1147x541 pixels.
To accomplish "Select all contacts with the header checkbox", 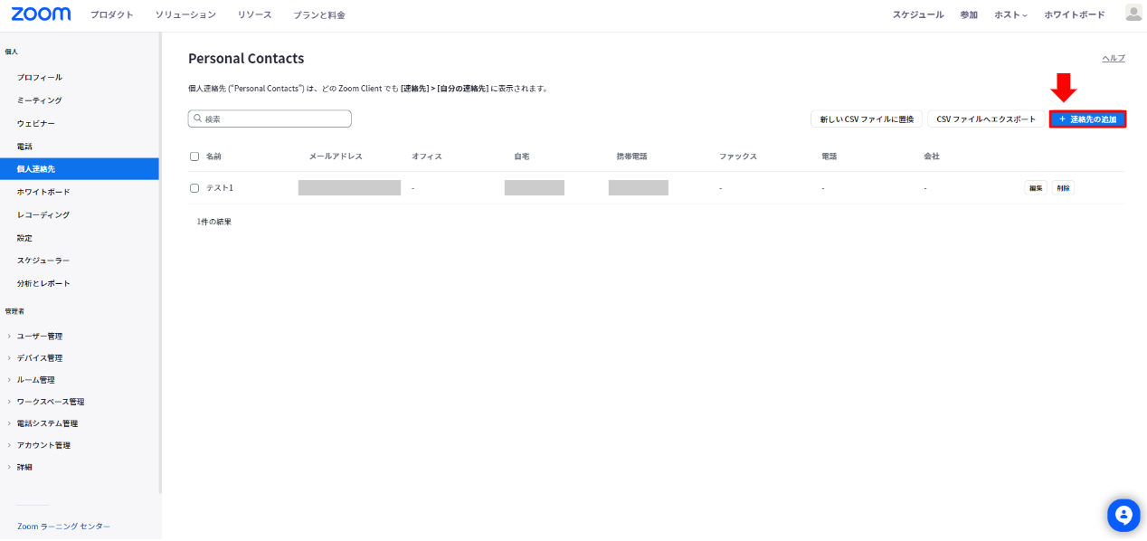I will coord(194,157).
